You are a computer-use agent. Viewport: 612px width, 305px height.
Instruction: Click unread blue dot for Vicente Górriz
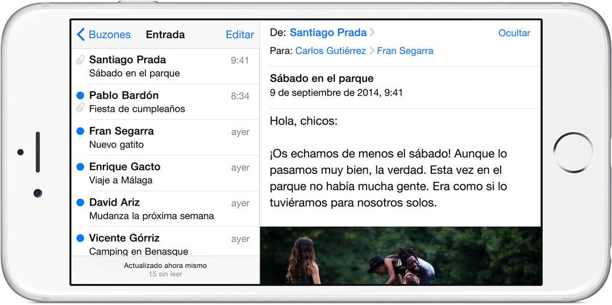click(80, 238)
